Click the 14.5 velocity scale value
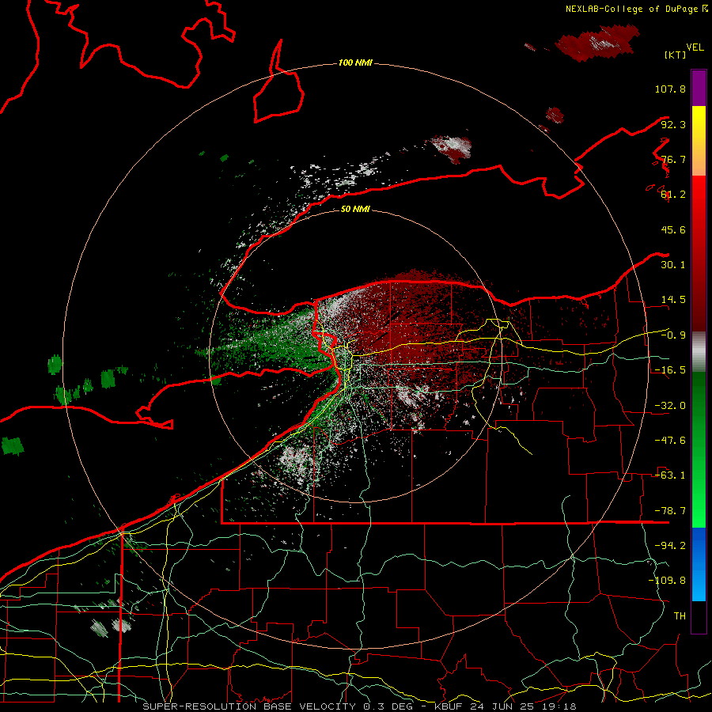The height and width of the screenshot is (712, 712). point(673,300)
